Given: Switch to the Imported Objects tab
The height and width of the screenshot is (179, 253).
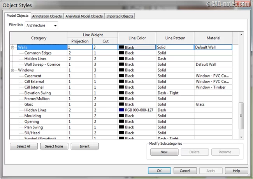Looking at the screenshot, I should coord(119,16).
